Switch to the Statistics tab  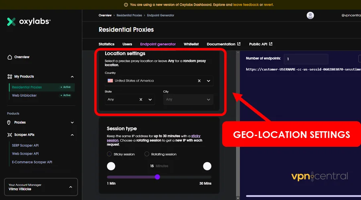point(106,44)
